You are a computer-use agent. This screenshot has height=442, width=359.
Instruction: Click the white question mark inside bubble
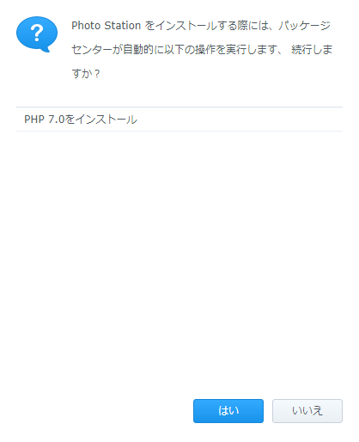click(37, 33)
